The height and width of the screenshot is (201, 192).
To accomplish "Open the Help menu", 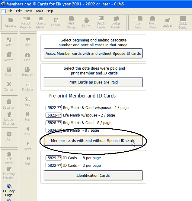I will [50, 11].
